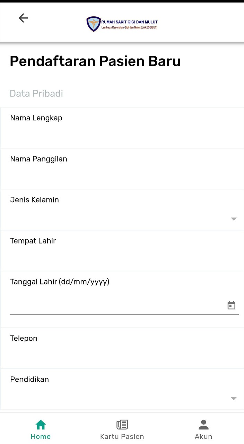The image size is (244, 444).
Task: Click the Home icon in bottom navigation
Action: (x=41, y=424)
